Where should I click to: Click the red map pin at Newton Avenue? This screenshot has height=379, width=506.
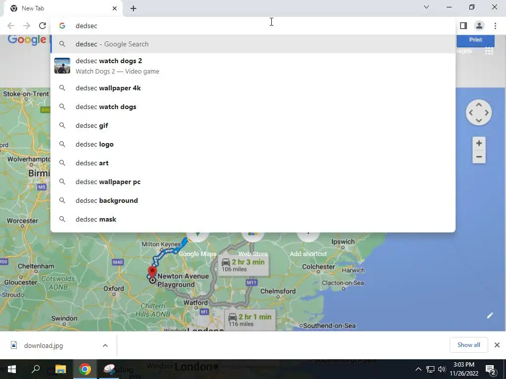tap(152, 272)
